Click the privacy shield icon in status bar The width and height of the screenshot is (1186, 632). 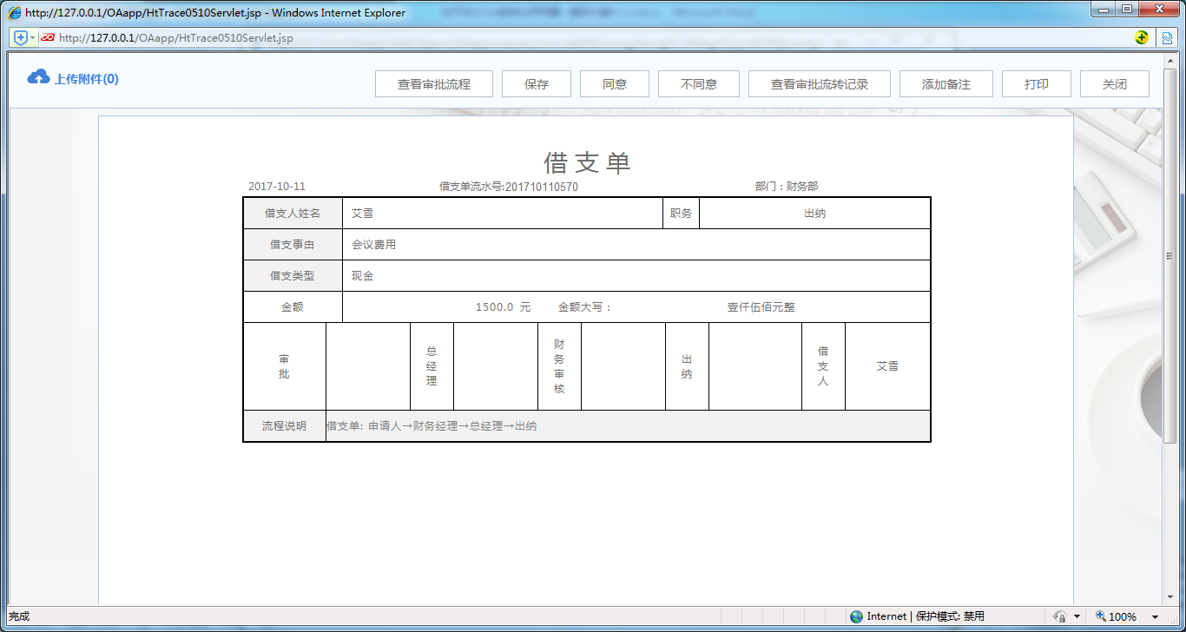click(1061, 616)
